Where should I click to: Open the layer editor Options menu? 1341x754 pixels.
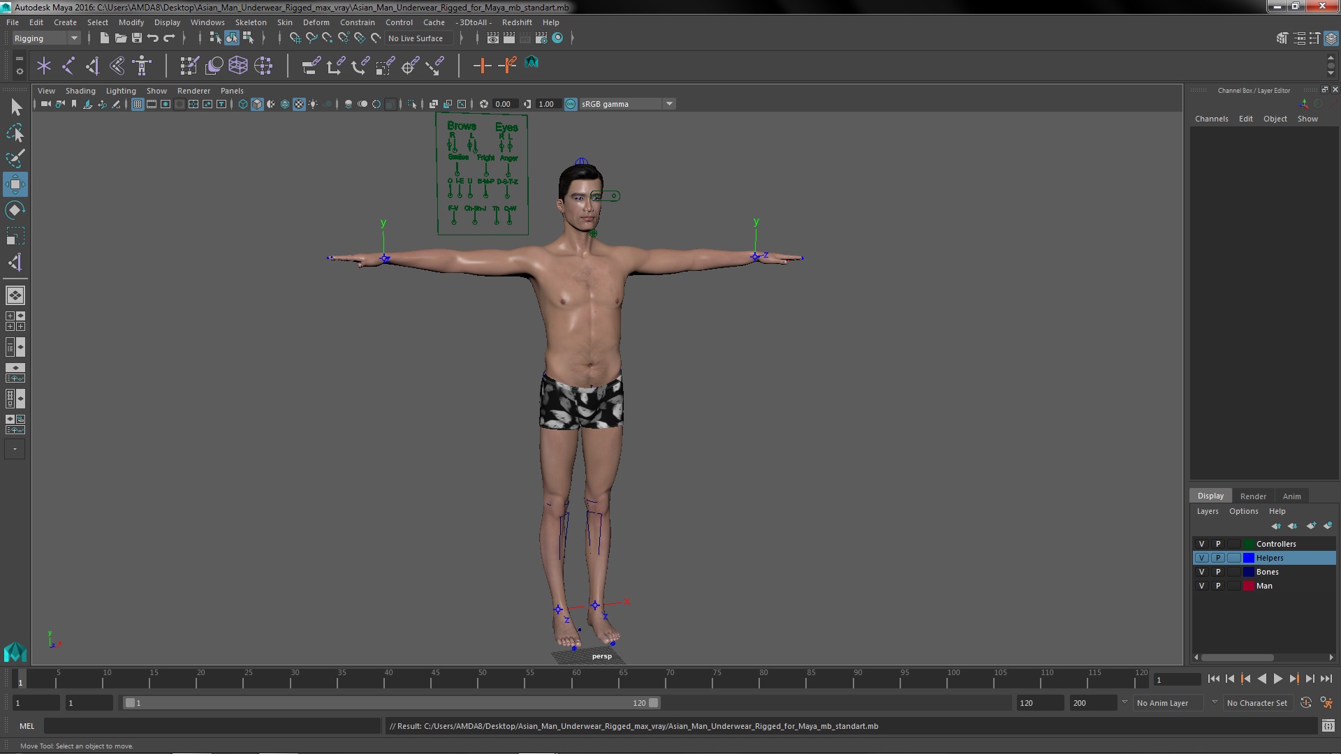1243,511
